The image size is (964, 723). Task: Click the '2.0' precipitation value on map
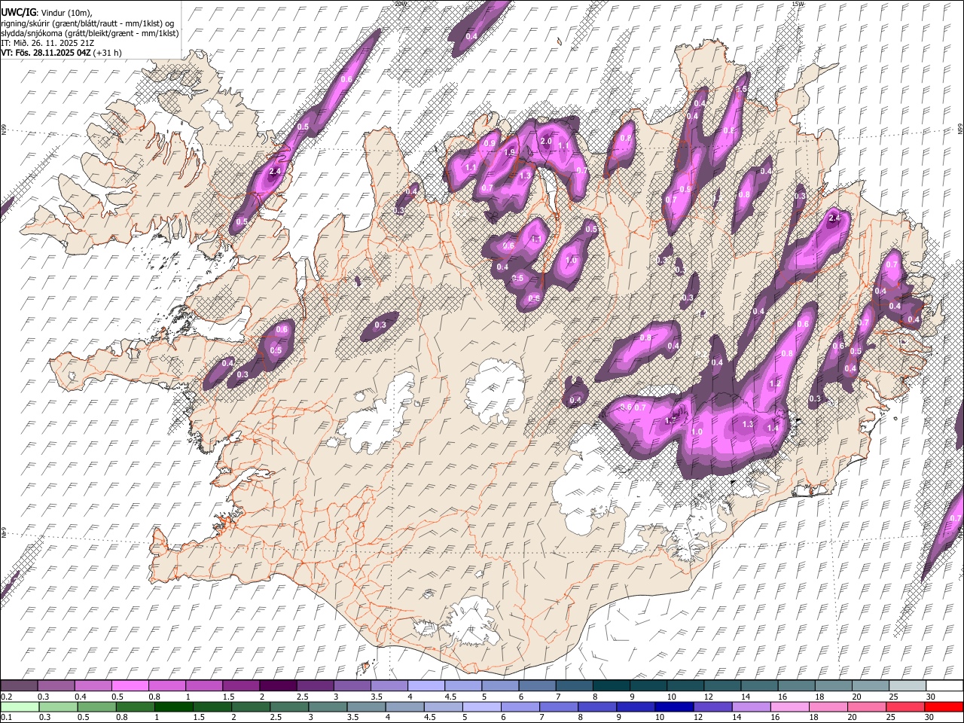click(547, 142)
